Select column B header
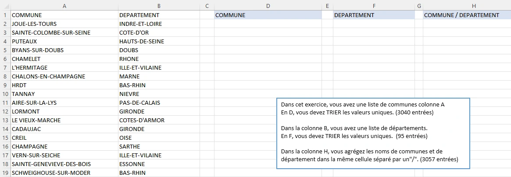511x177 pixels. 158,5
